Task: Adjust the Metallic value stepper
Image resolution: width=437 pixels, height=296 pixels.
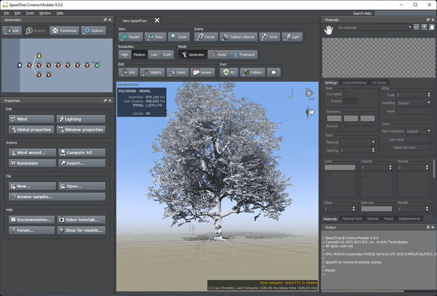Action: click(427, 209)
